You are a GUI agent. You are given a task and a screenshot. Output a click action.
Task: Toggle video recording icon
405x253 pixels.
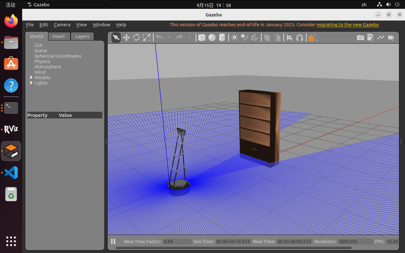pos(391,38)
